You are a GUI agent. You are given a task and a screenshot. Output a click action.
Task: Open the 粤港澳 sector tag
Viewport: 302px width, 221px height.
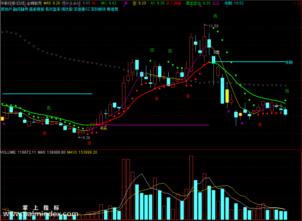point(112,9)
